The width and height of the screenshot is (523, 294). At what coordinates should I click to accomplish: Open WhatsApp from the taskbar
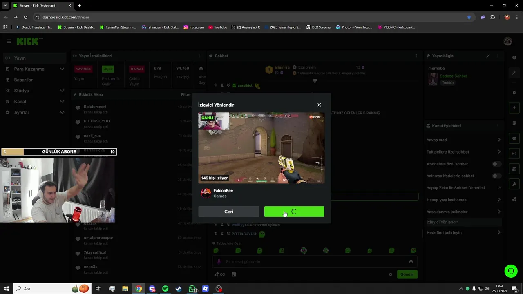click(x=192, y=289)
